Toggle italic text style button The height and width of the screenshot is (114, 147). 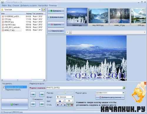pyautogui.click(x=61, y=105)
